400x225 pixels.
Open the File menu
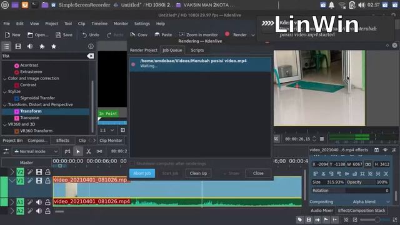pyautogui.click(x=7, y=24)
